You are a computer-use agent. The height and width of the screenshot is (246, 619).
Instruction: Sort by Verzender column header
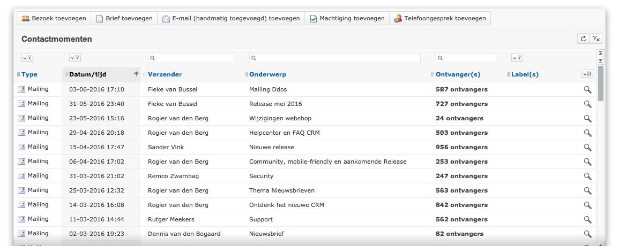click(x=165, y=74)
